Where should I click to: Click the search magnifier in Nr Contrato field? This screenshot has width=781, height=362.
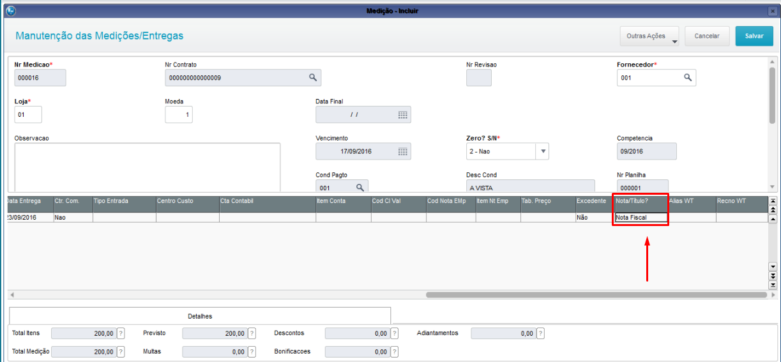(313, 77)
